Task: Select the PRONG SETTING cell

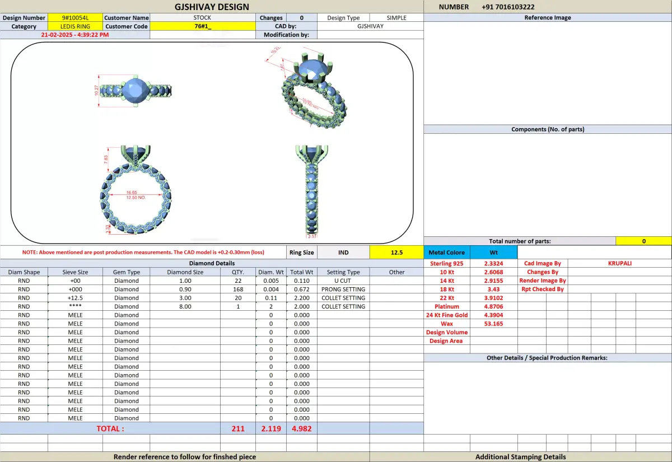Action: 343,289
